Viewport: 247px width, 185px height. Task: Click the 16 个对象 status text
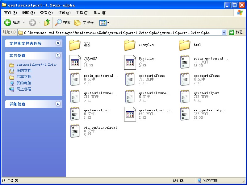pyautogui.click(x=10, y=181)
